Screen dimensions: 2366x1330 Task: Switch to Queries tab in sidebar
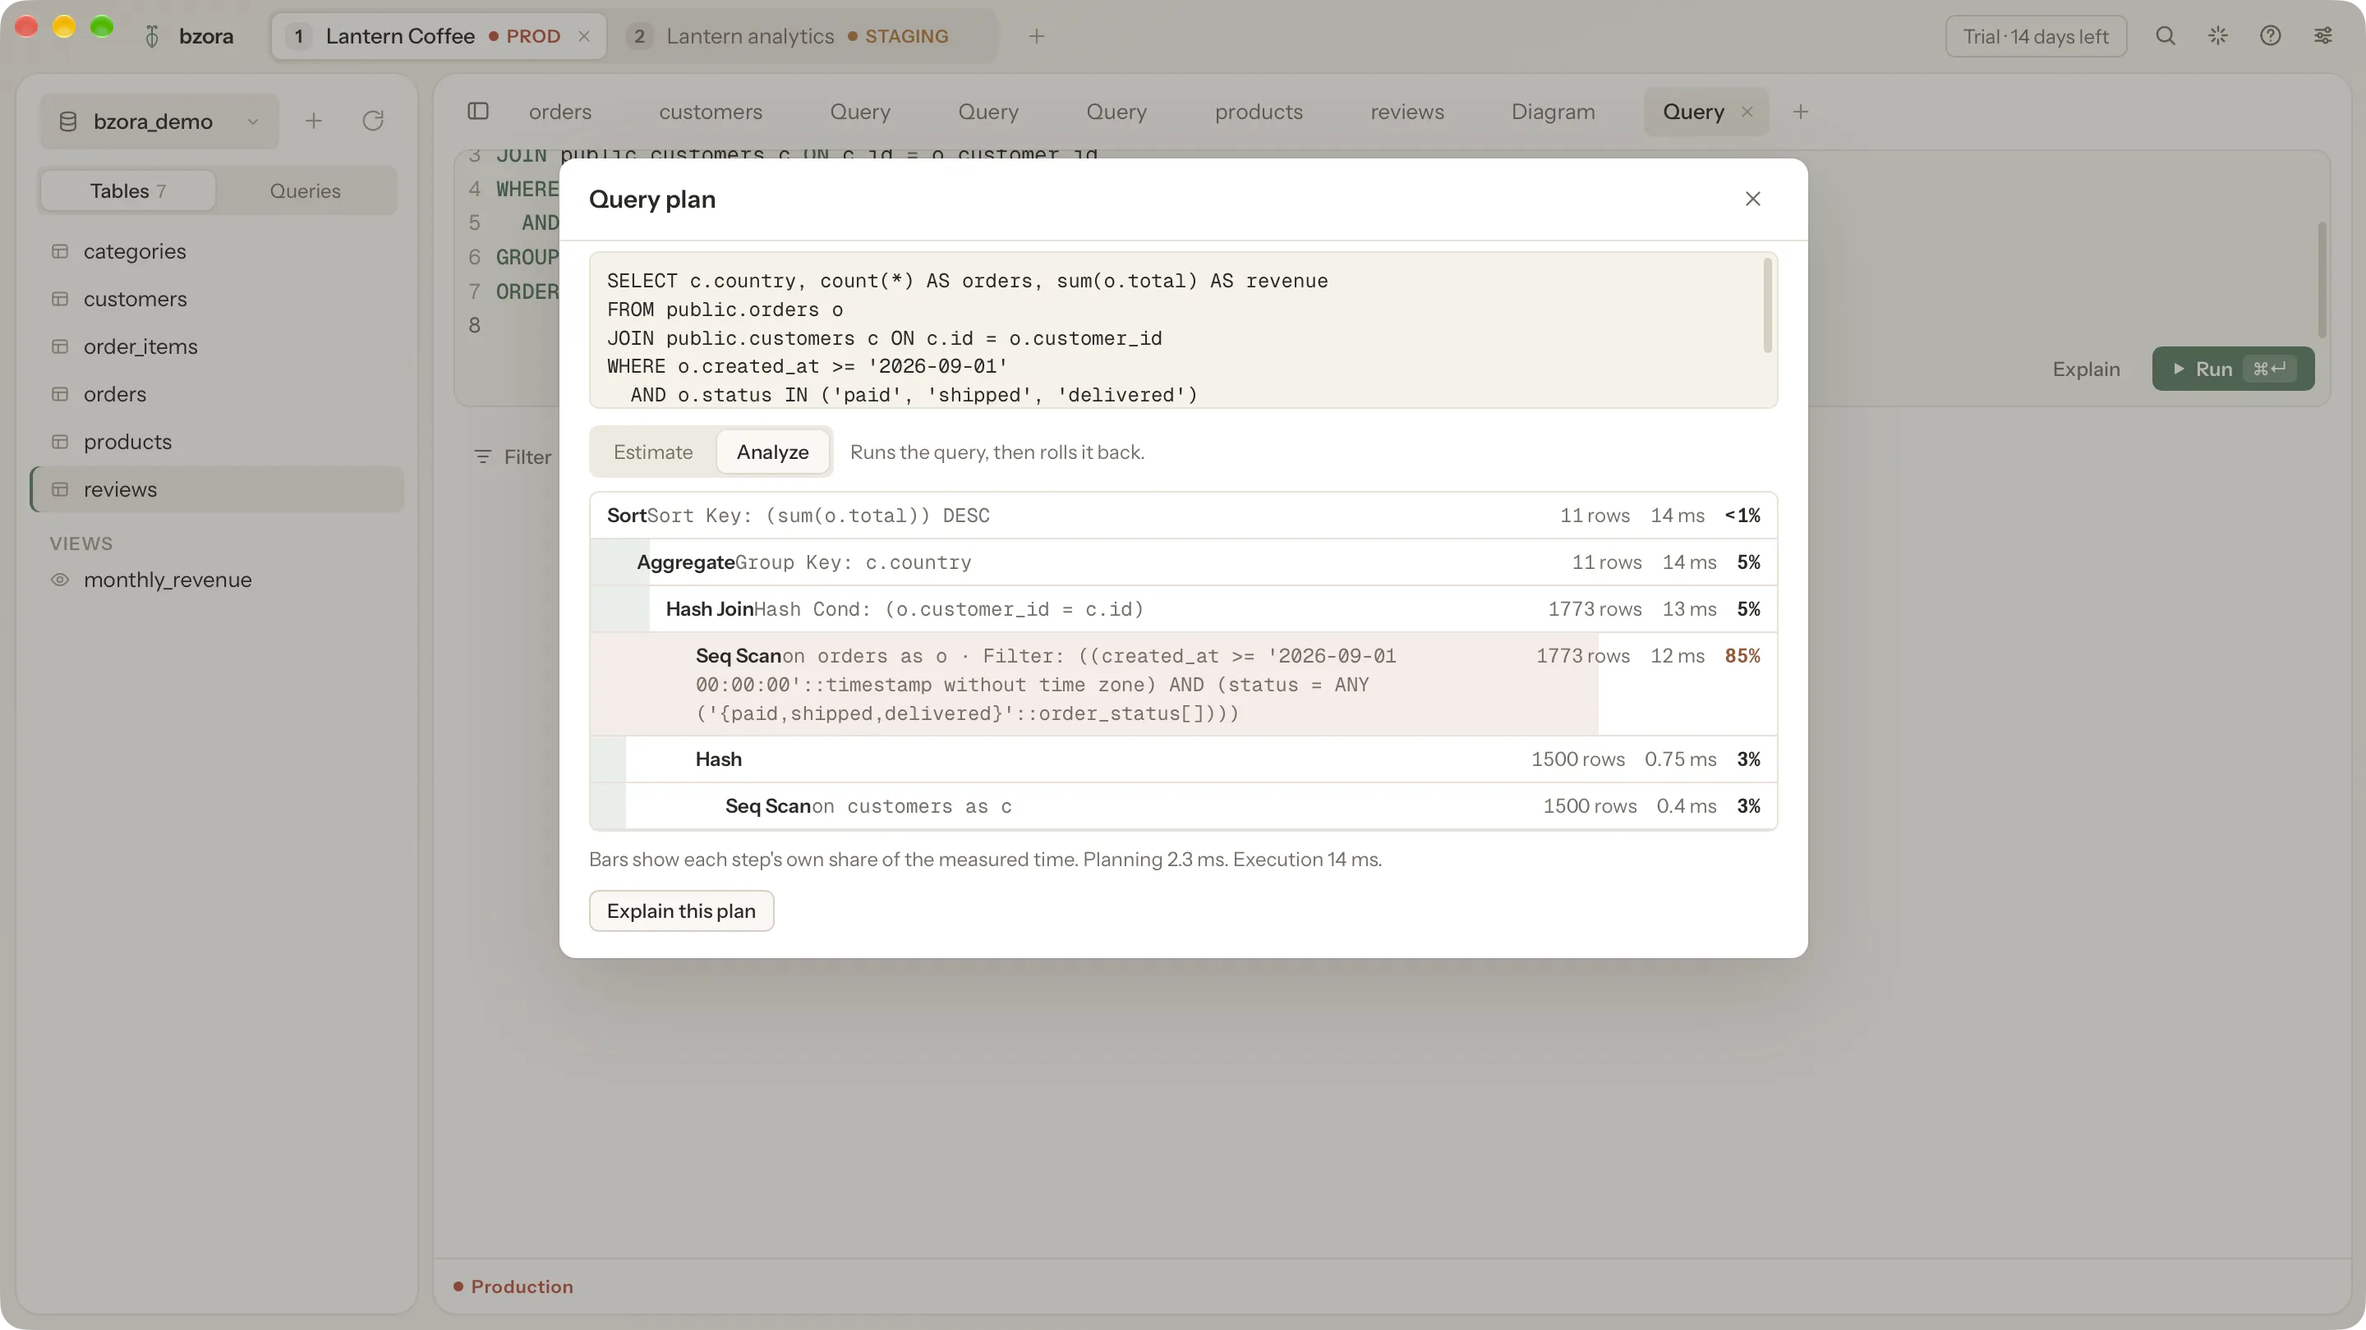[x=305, y=191]
